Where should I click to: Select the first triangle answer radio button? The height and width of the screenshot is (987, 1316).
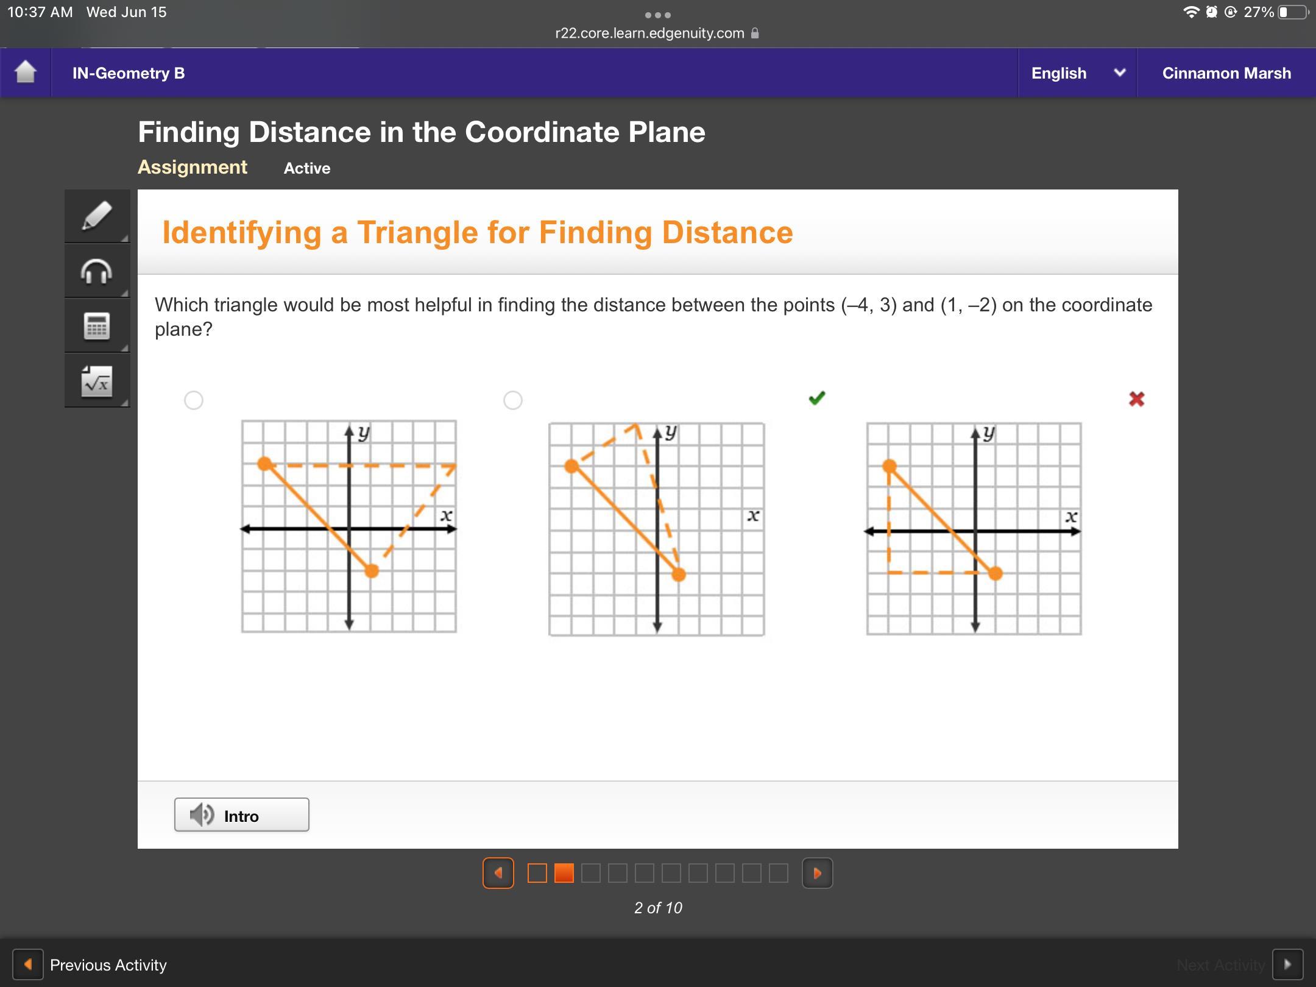(194, 400)
